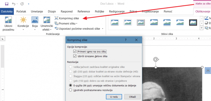This screenshot has height=101, width=211.
Task: Click the image rotation handle
Action: tap(156, 59)
